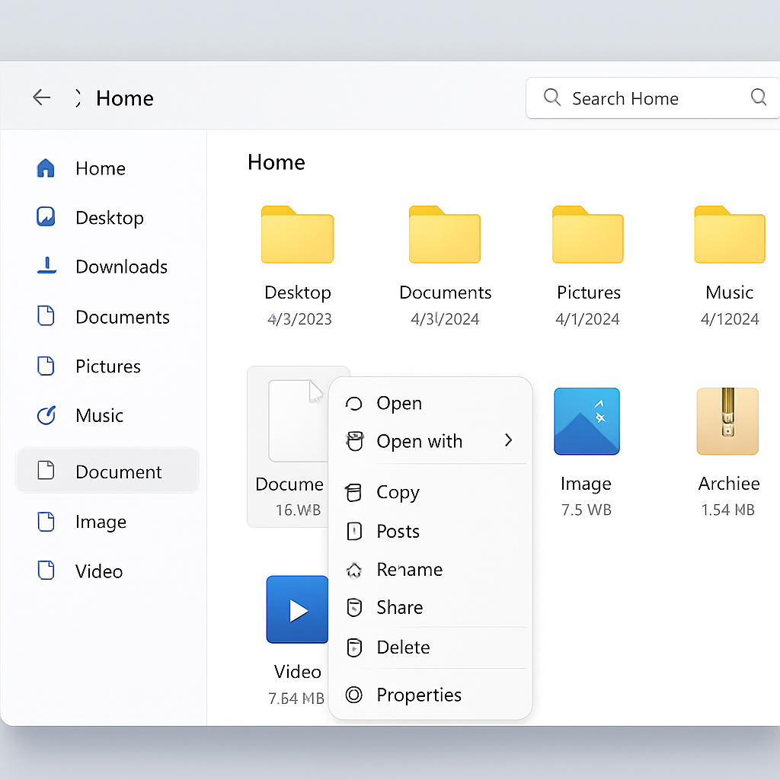This screenshot has width=780, height=780.
Task: Click the Rename icon in context menu
Action: (353, 570)
